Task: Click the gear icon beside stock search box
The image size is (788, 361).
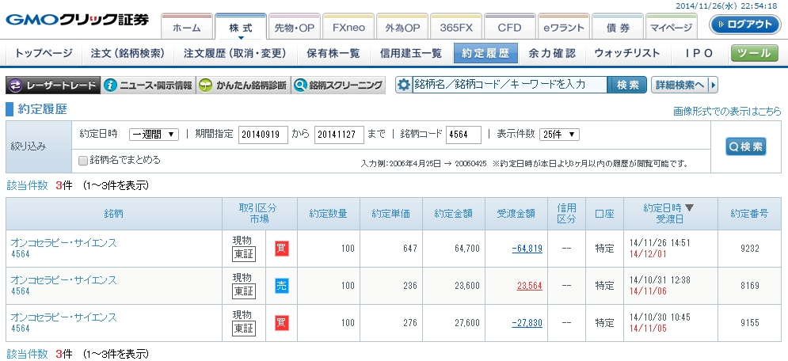Action: point(404,85)
